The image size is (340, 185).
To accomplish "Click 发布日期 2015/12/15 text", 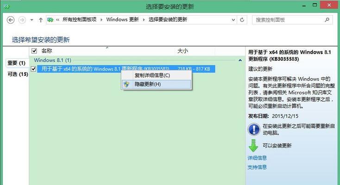I will point(273,116).
